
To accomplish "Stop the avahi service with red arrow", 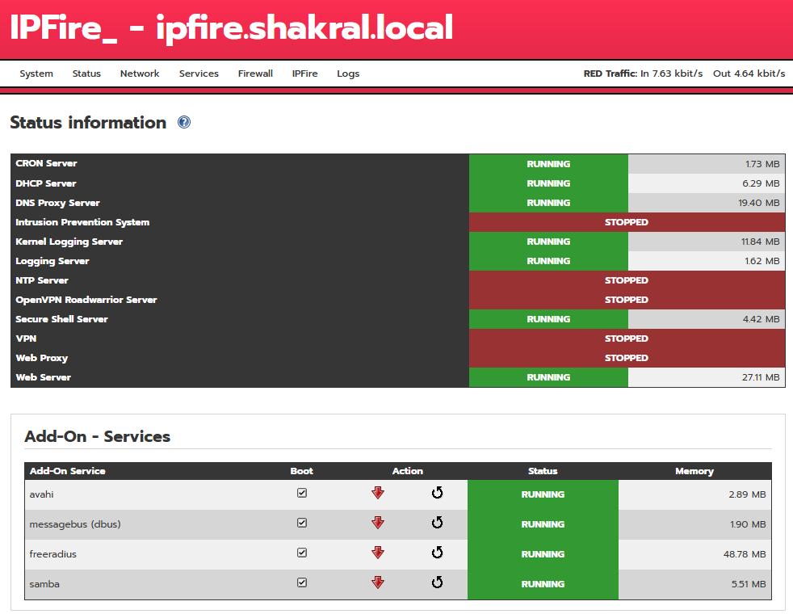I will 378,493.
